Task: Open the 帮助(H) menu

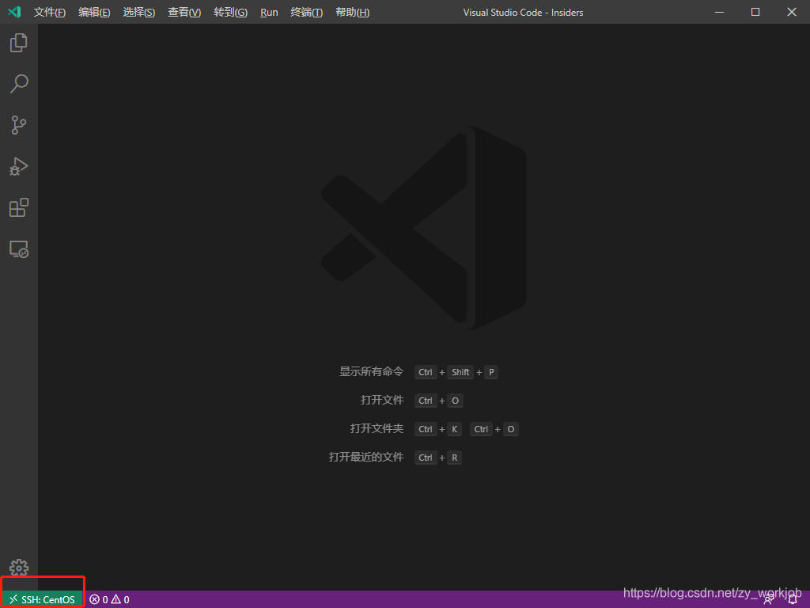Action: click(352, 13)
